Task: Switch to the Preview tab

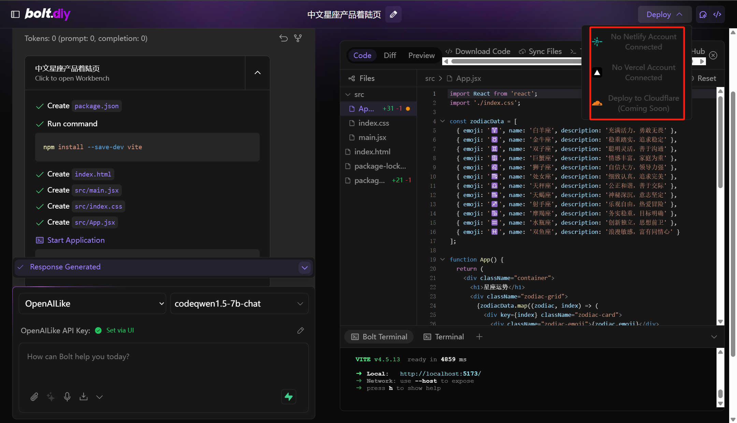Action: click(x=421, y=55)
